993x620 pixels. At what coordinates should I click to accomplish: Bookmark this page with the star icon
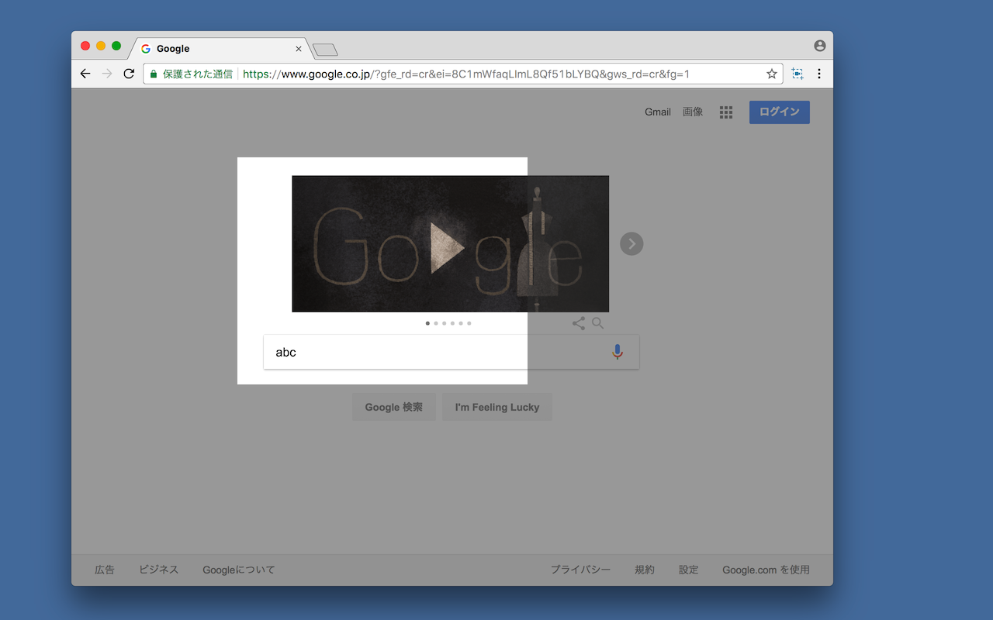[x=771, y=74]
